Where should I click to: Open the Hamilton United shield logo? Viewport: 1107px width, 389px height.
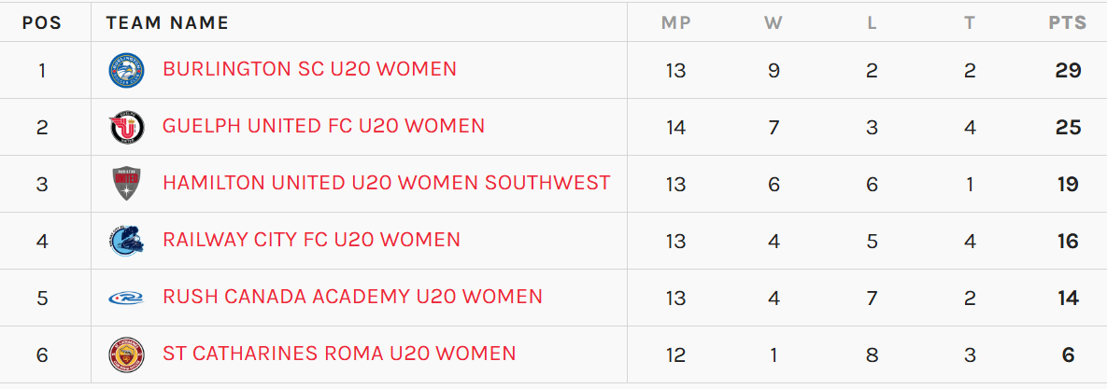click(126, 184)
